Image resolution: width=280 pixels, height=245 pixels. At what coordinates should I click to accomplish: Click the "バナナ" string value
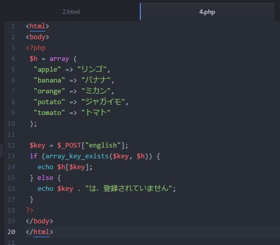coord(96,80)
